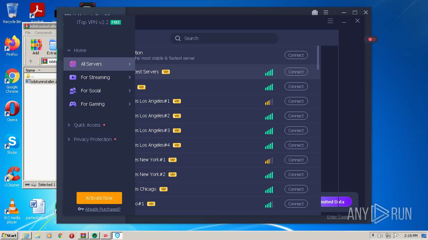The image size is (428, 240).
Task: Expand the Privacy Protection section
Action: tap(69, 139)
